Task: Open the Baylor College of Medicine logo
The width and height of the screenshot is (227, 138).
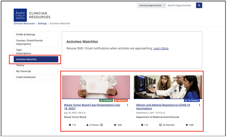Action: point(20,15)
